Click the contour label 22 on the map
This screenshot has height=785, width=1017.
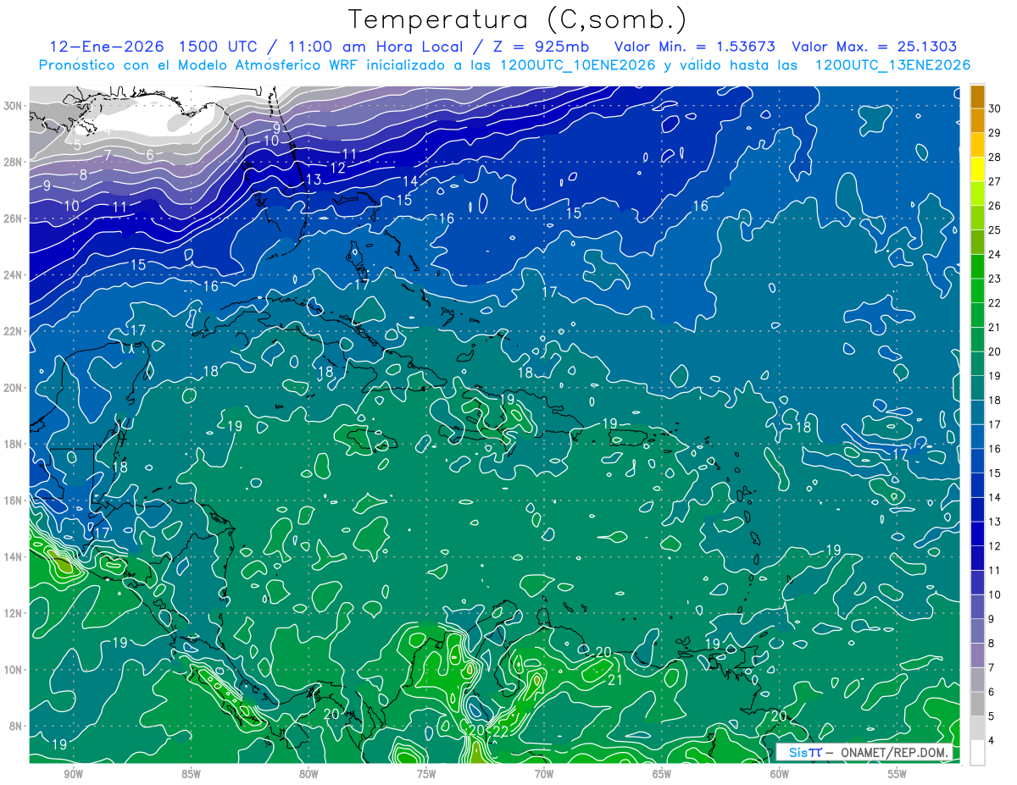[501, 731]
